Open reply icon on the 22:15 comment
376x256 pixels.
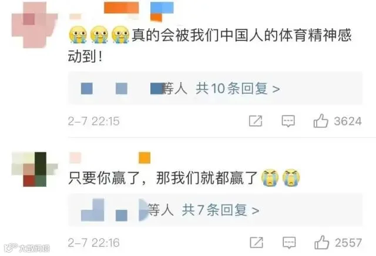[288, 121]
